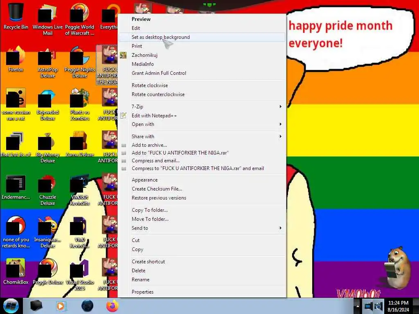Select the 'some russian ran a rat' icon
Viewport: 419px width, 314px height.
pyautogui.click(x=16, y=105)
